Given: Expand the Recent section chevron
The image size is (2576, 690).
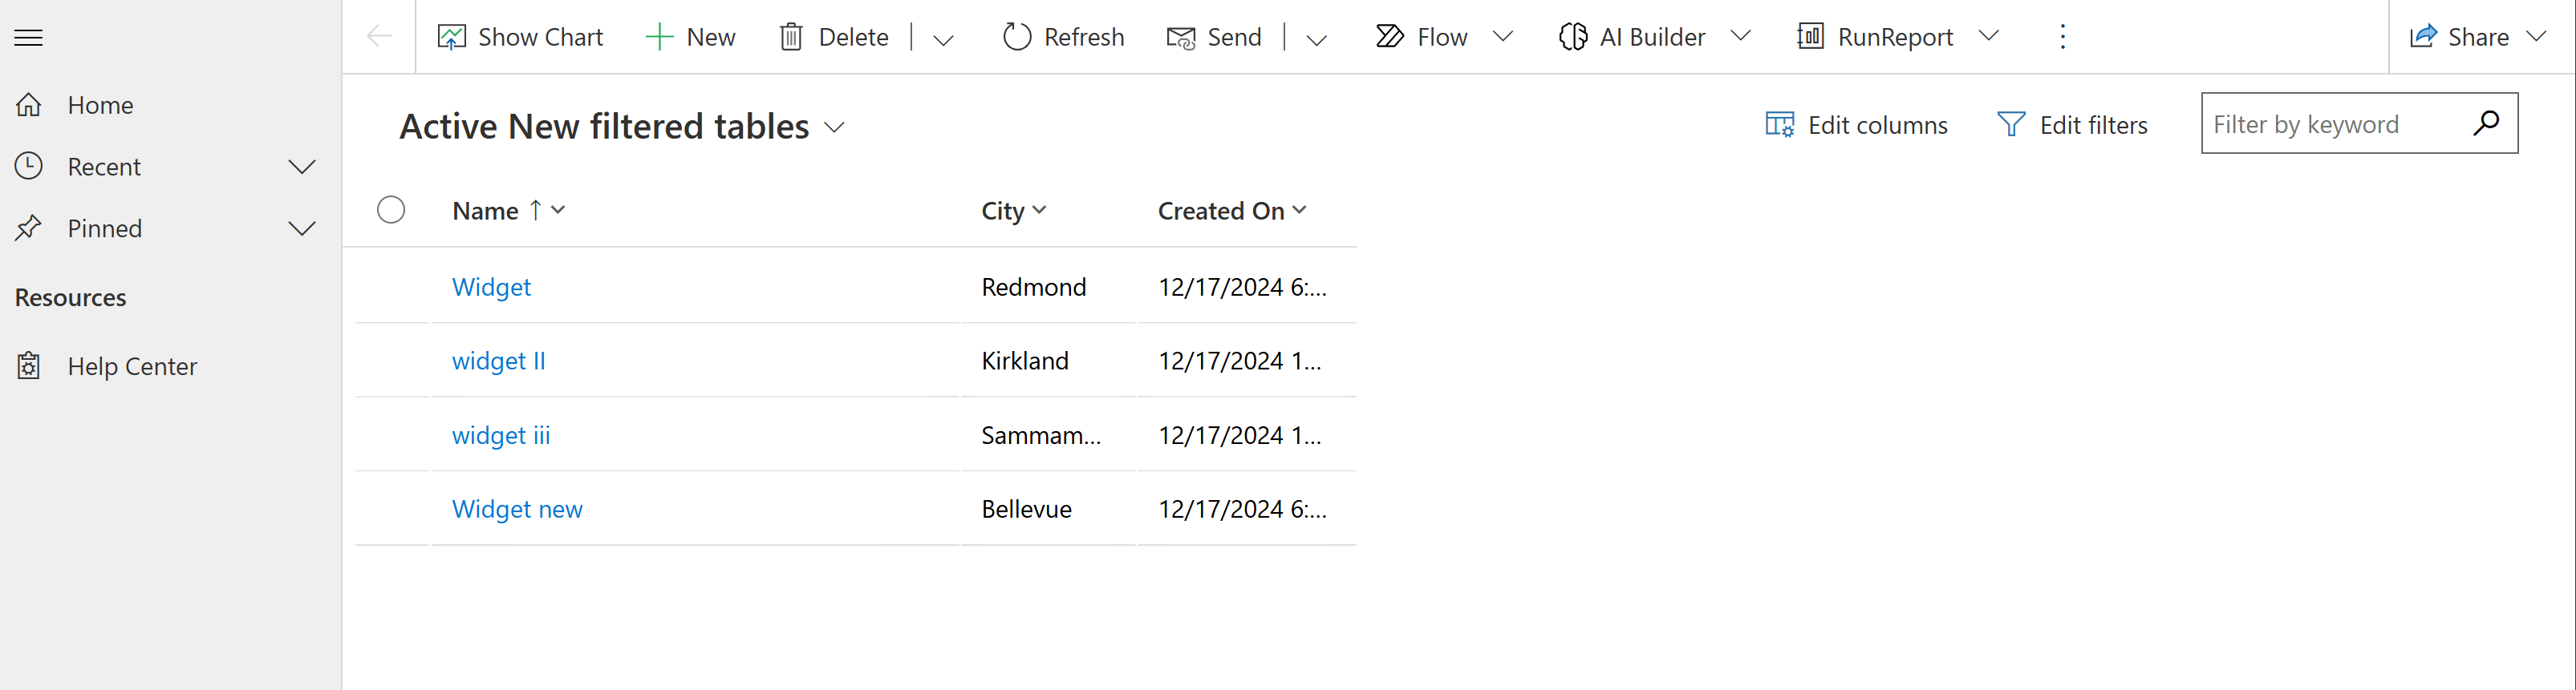Looking at the screenshot, I should click(x=302, y=167).
